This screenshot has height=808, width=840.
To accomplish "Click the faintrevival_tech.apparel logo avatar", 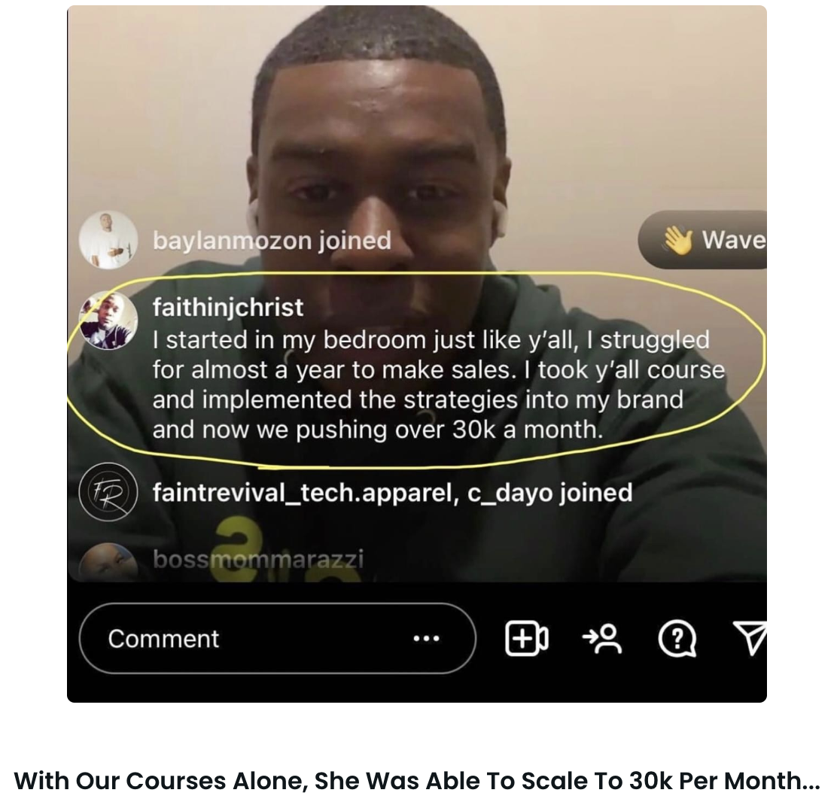I will (x=108, y=492).
